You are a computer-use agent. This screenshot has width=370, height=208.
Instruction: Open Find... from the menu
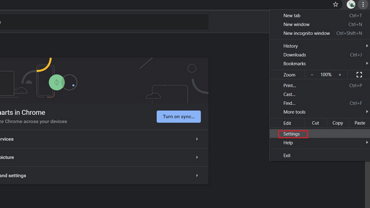click(320, 103)
